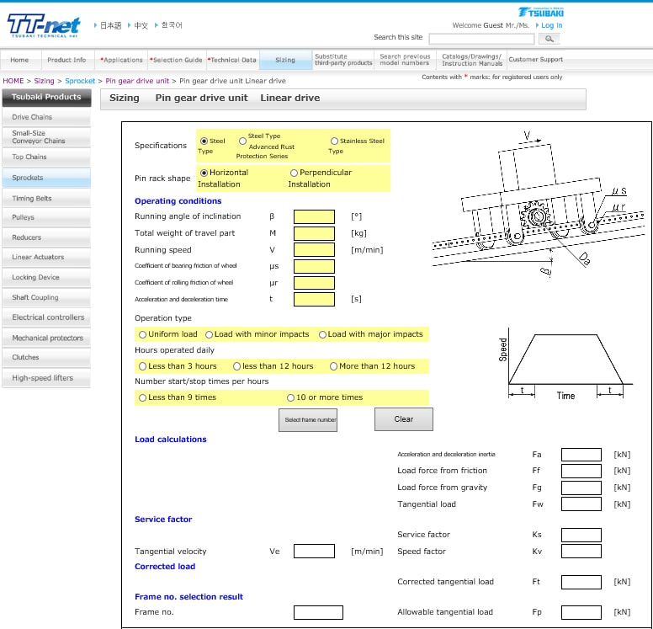The image size is (653, 629).
Task: Select Steel Type Advanced Rust Protection Series
Action: 242,141
